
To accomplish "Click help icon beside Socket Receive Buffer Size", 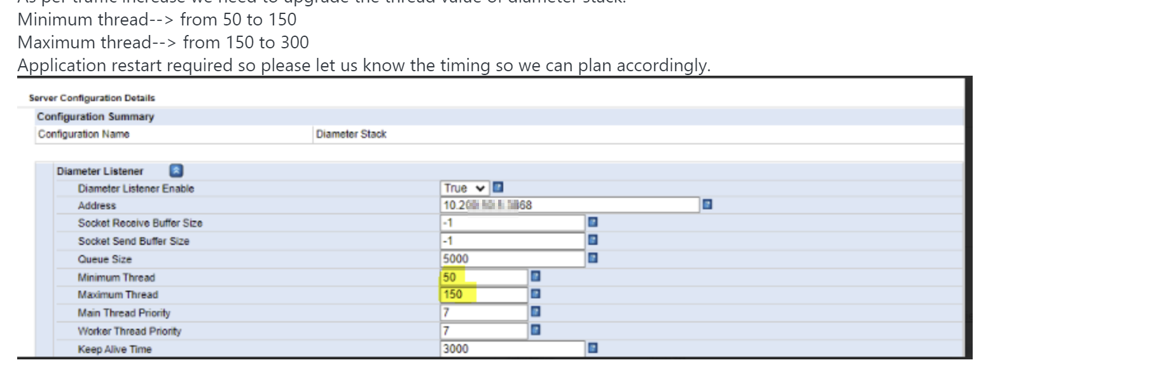I will point(593,223).
